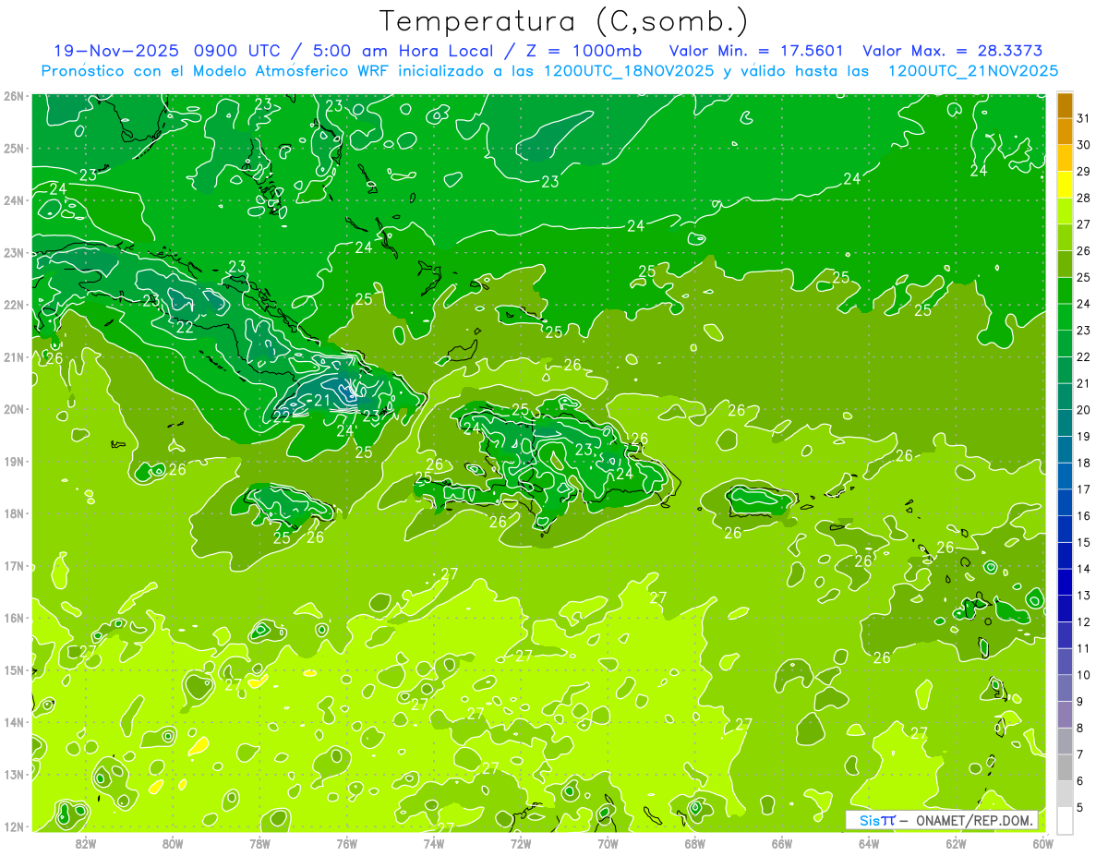Click the "23N" latitude axis label
This screenshot has height=856, width=1108.
click(14, 253)
